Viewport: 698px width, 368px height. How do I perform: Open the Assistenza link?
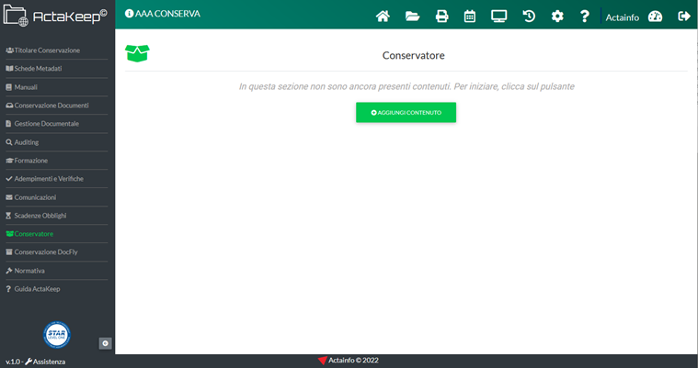tap(45, 362)
